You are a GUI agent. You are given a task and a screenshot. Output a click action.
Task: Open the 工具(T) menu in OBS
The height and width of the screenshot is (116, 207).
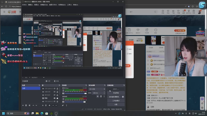coord(69,5)
